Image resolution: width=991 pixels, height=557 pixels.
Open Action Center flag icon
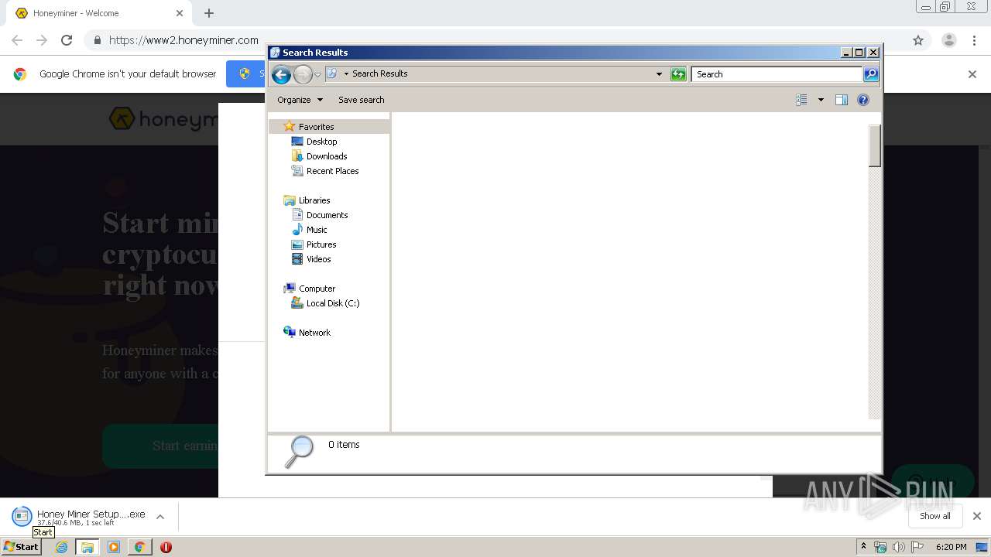pos(917,547)
